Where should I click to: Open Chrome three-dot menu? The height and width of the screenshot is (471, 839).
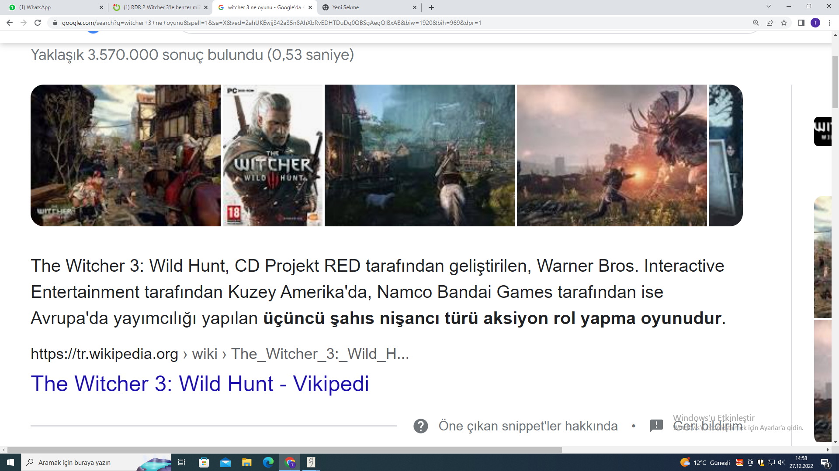tap(829, 23)
